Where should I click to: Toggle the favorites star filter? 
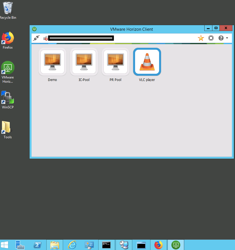[x=201, y=38]
